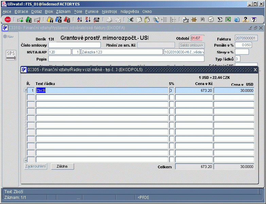The width and height of the screenshot is (266, 204).
Task: Copy with the copy pages icon
Action: (139, 20)
